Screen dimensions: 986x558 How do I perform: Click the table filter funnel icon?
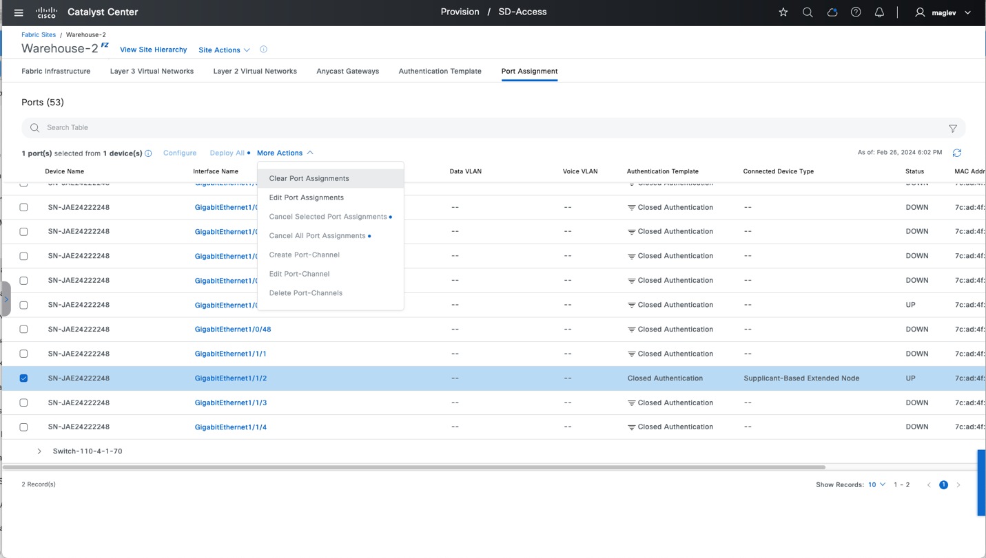(952, 128)
